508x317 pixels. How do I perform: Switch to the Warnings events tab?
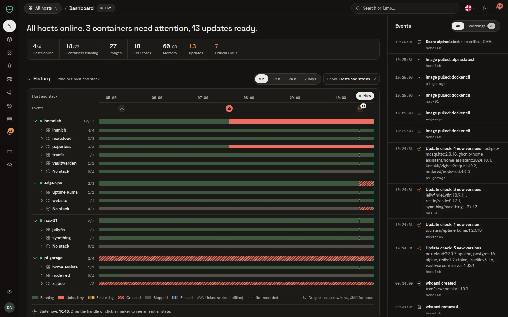click(482, 26)
